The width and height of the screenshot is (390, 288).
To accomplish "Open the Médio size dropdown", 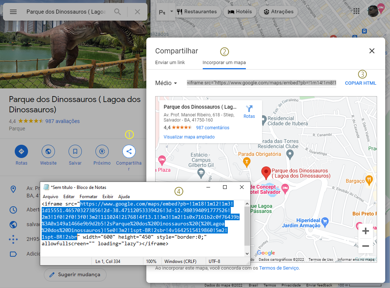I will point(166,83).
